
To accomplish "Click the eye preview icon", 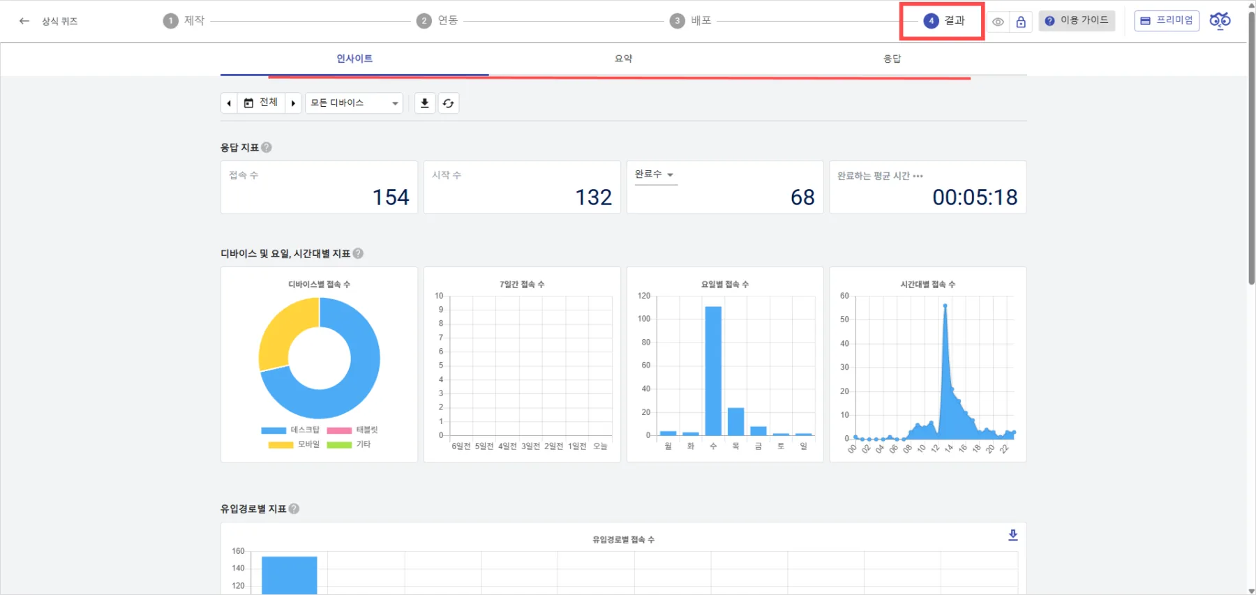I will click(999, 22).
